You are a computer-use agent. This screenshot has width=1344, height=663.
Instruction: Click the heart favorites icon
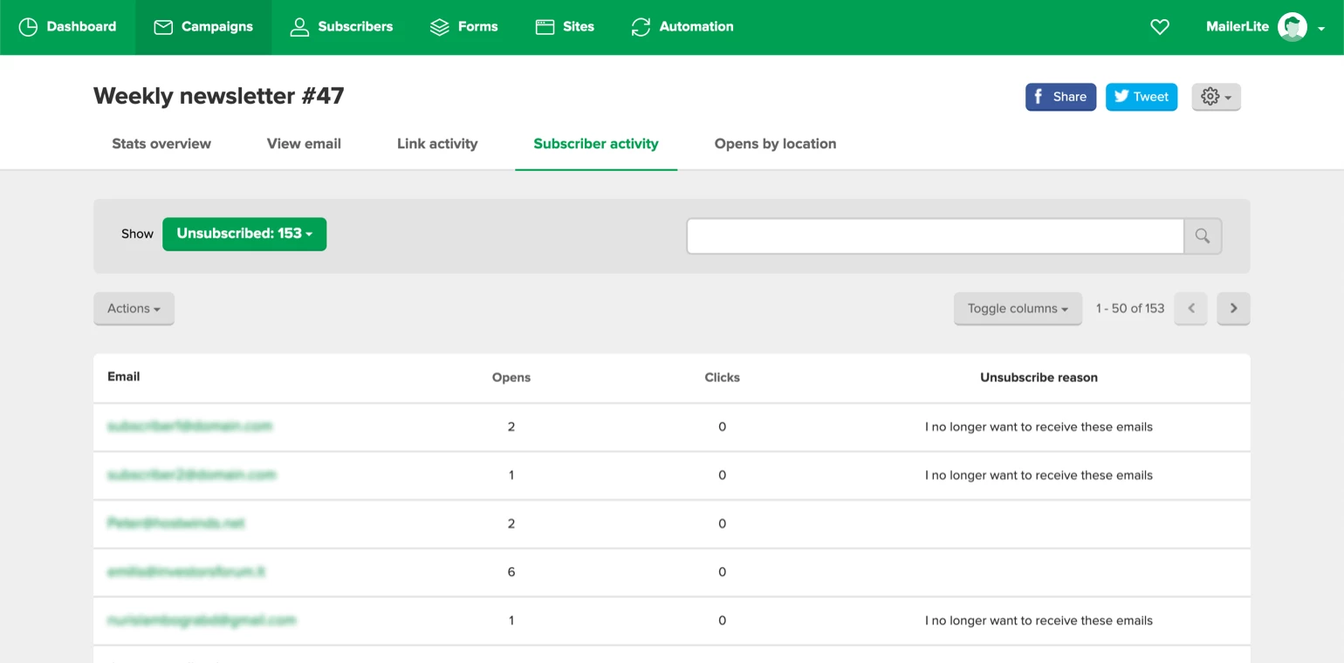1159,27
